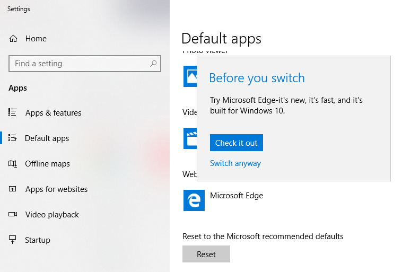Click the Microsoft Edge browser icon
The width and height of the screenshot is (402, 272).
point(194,200)
